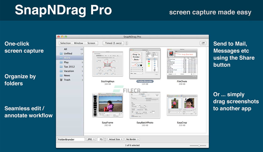
Task: Close the SnapNDrag Pro window
Action: (59, 37)
